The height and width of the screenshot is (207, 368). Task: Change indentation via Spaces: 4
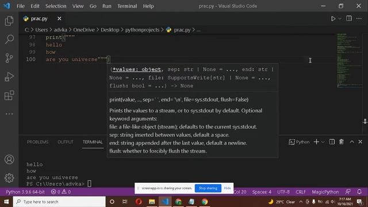[262, 192]
